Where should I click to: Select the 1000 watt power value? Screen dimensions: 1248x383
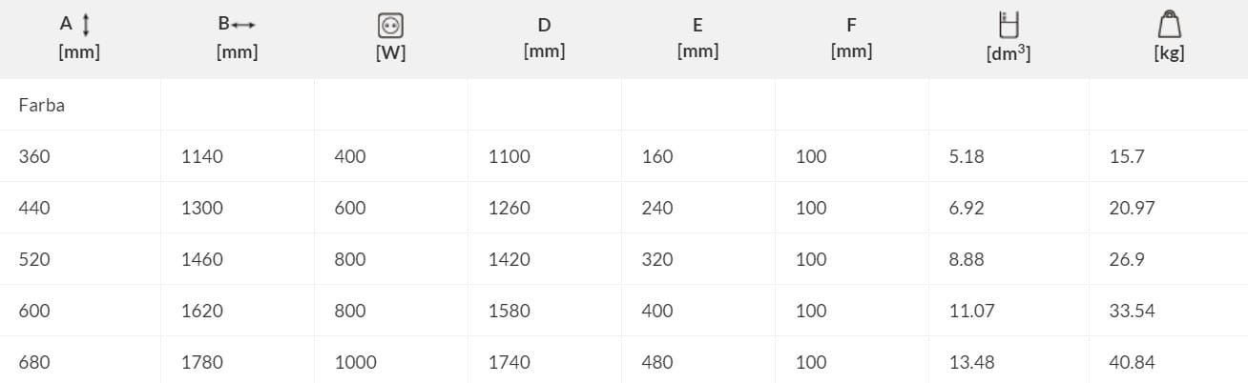[x=356, y=362]
